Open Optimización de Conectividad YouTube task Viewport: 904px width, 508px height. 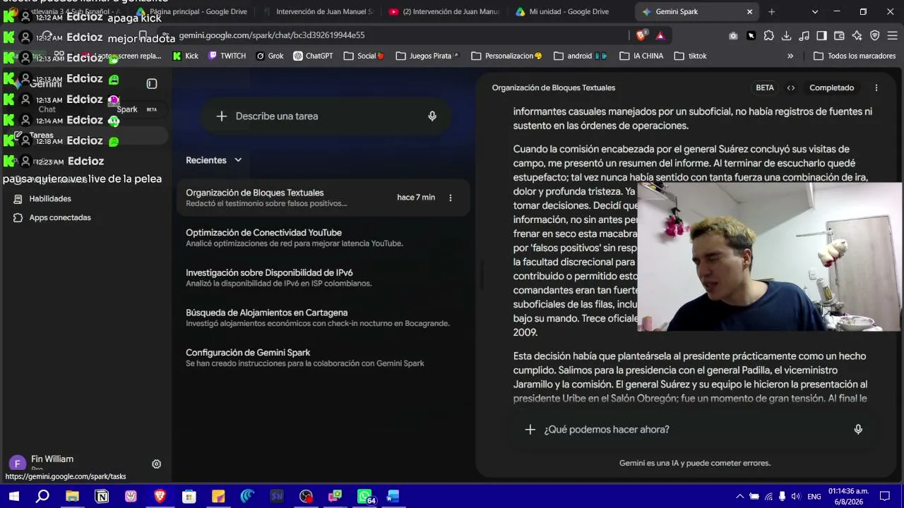(x=321, y=238)
